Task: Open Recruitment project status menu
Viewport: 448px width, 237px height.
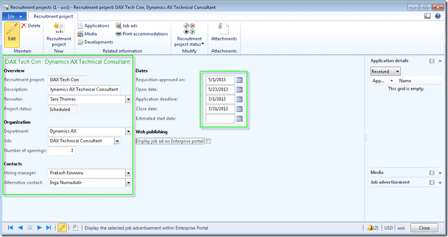Action: tap(189, 38)
